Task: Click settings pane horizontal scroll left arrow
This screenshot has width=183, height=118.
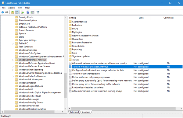Action: coord(70,108)
